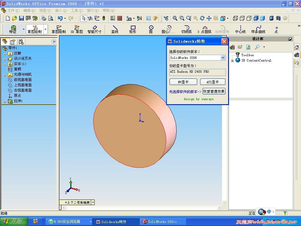This screenshot has width=301, height=226.
Task: Click the Help question mark icon
Action: pyautogui.click(x=155, y=18)
